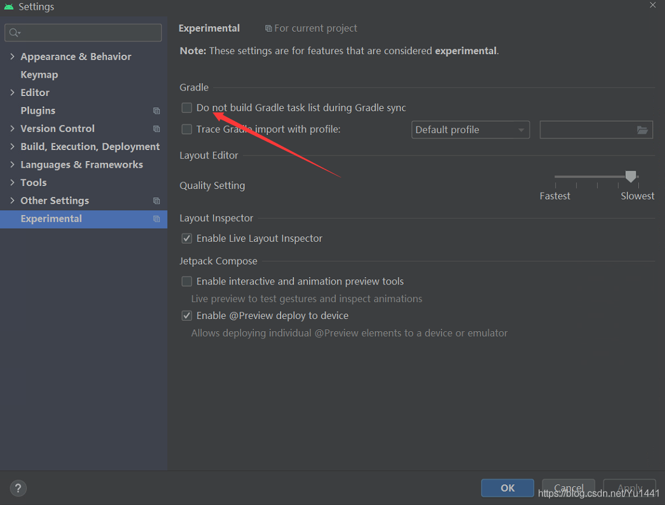Select Plugins in settings tree

(38, 111)
